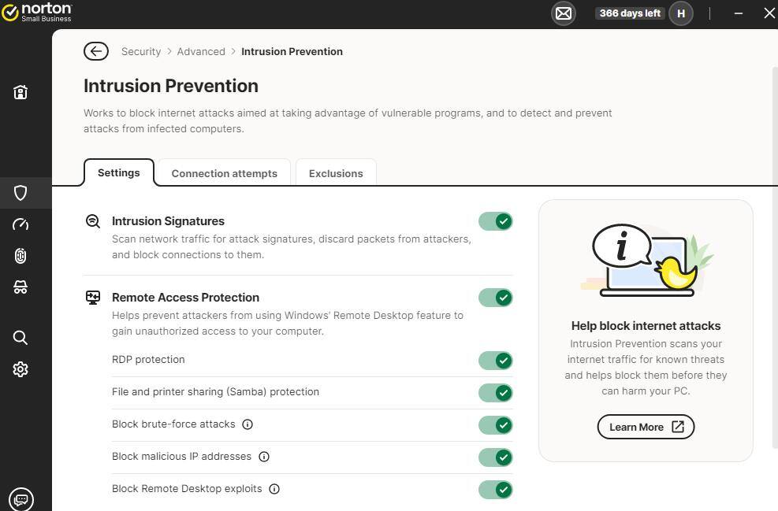The width and height of the screenshot is (778, 511).
Task: Open the Settings gear in sidebar
Action: tap(20, 369)
